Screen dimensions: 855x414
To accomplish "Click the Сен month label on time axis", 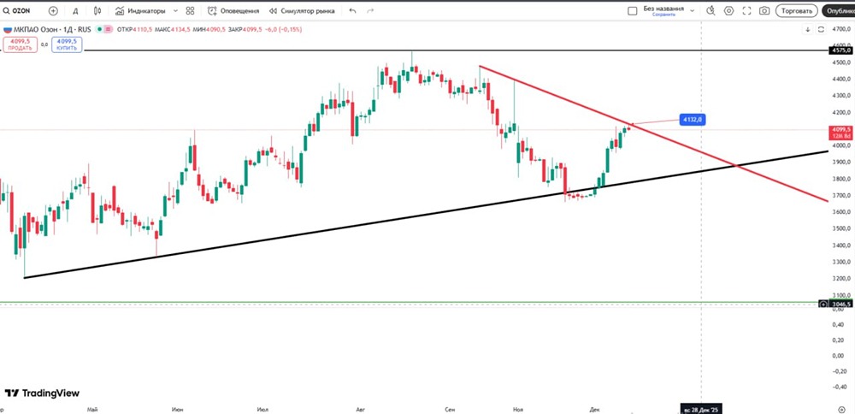I will pos(450,409).
